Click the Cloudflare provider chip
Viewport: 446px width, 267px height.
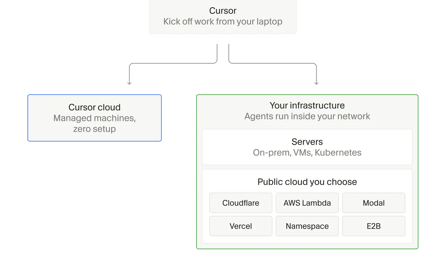[x=241, y=203]
